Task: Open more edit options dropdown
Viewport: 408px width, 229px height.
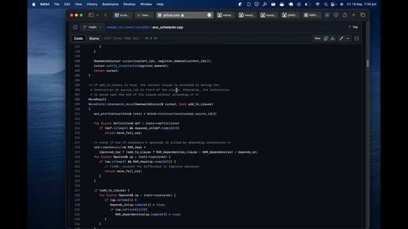Action: (348, 38)
